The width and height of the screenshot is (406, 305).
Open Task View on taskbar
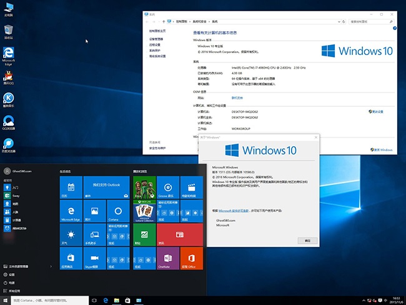(x=94, y=301)
